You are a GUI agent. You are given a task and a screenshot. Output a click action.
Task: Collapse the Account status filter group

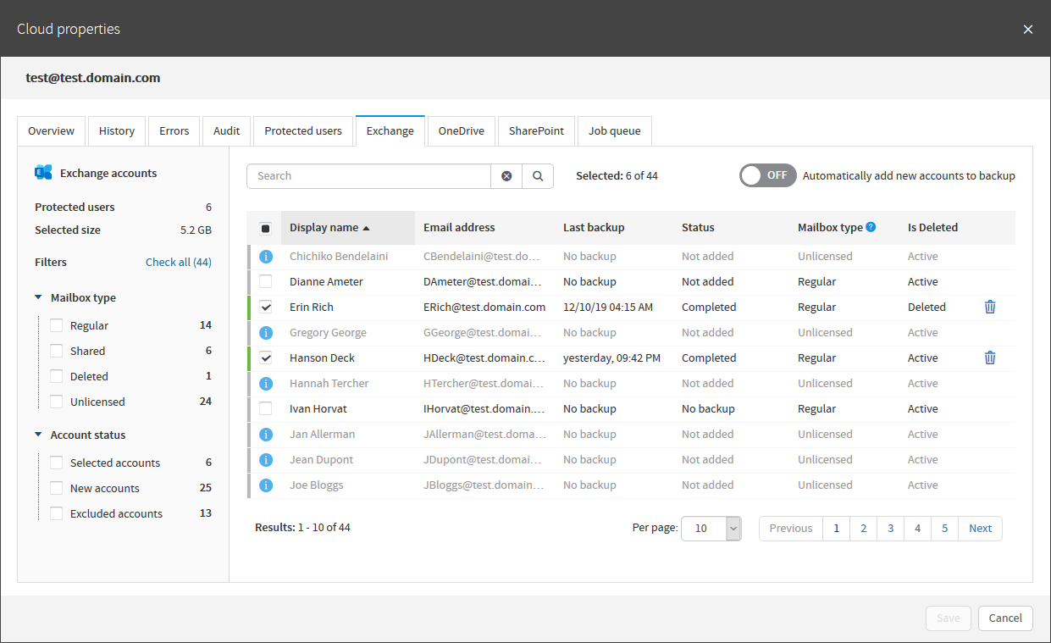point(38,435)
